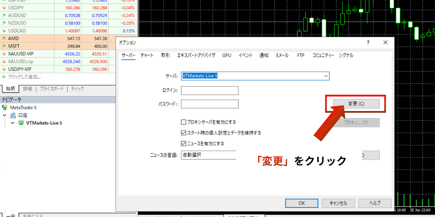Click the ヘルプ button
Screen dimensions: 435x217
[x=375, y=203]
